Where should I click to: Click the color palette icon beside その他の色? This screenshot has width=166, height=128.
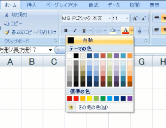pyautogui.click(x=71, y=107)
